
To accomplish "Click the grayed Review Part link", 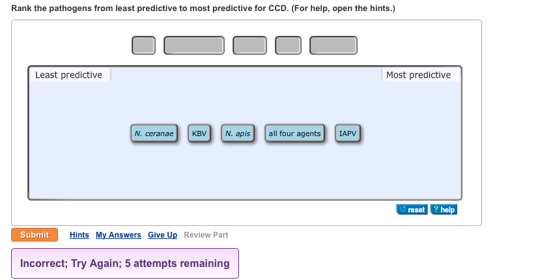I will click(x=206, y=235).
